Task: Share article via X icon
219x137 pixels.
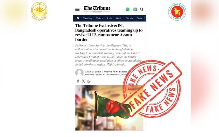Action: (x=84, y=81)
